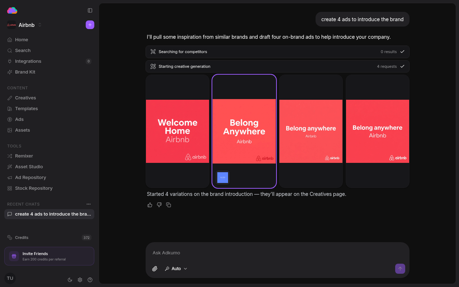The width and height of the screenshot is (459, 287).
Task: Open Brand Kit page
Action: (49, 72)
